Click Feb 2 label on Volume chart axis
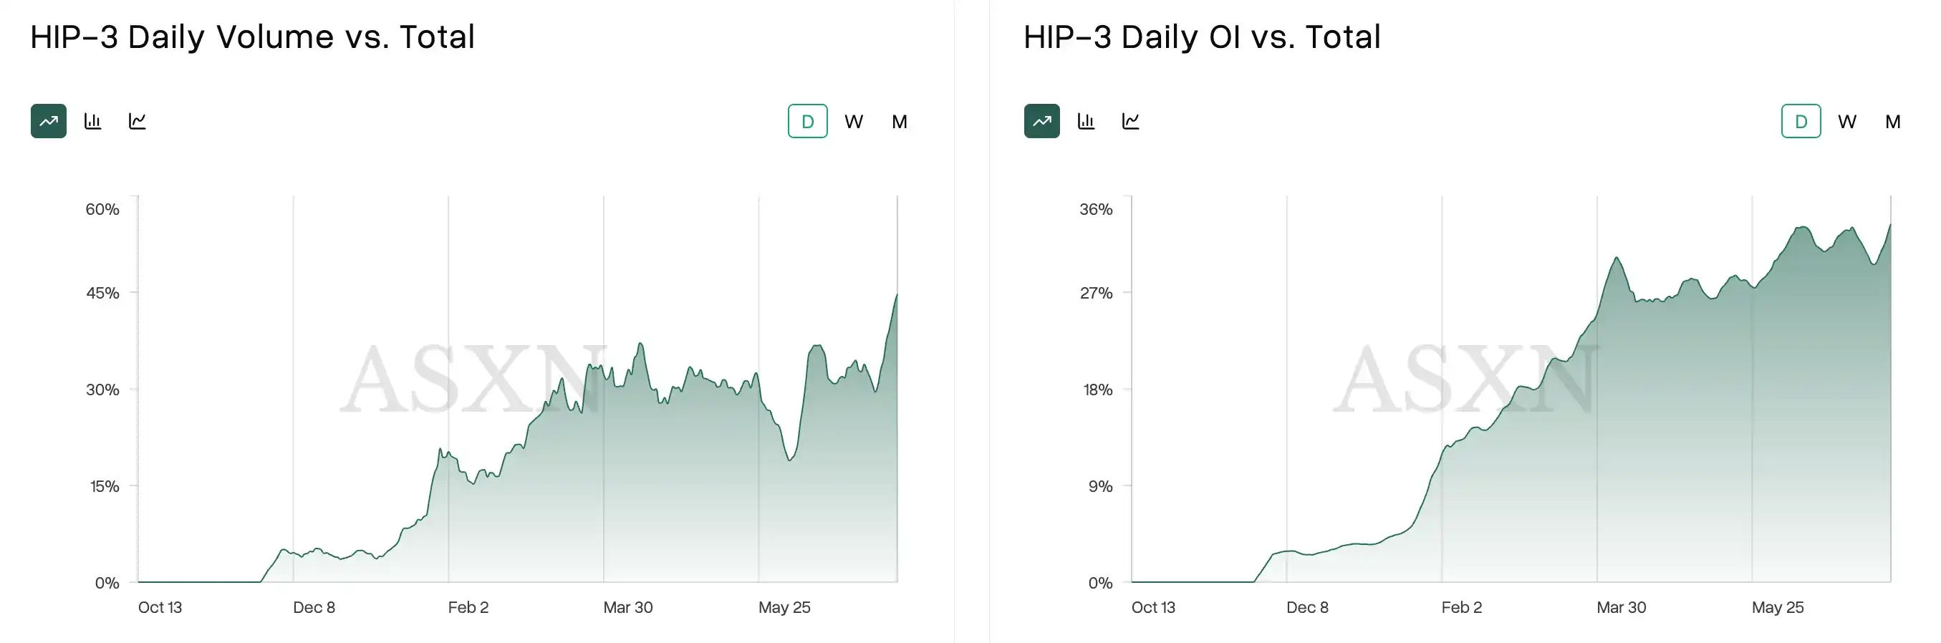 pyautogui.click(x=468, y=607)
